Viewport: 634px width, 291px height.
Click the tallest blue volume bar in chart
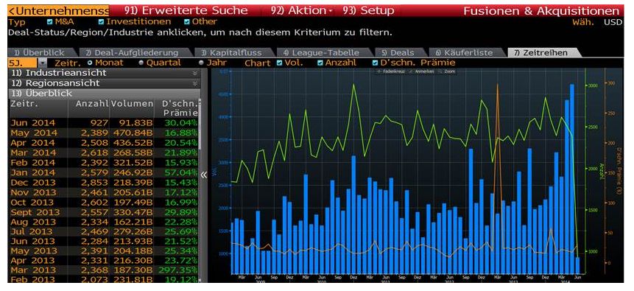tap(572, 178)
